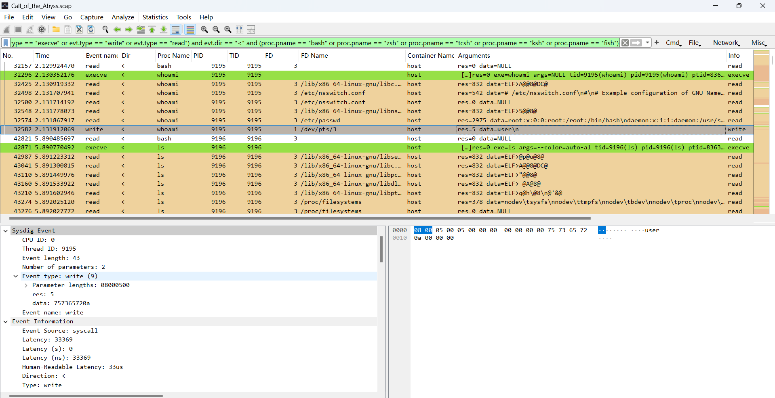The width and height of the screenshot is (775, 398).
Task: Close this capture file via toolbar X icon
Action: coord(79,29)
